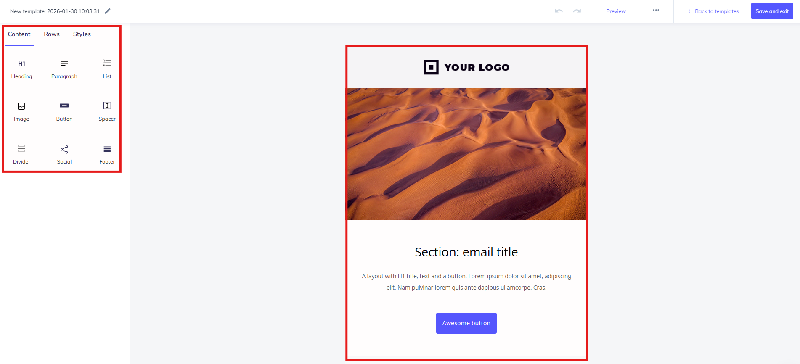Redo the last action
Screen dimensions: 800x364
(577, 11)
